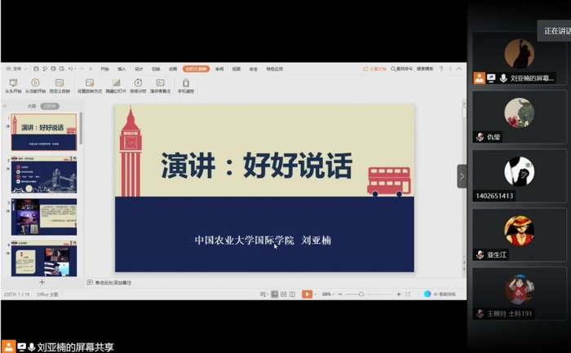571x353 pixels.
Task: Collapse the ribbon with caret arrow
Action: pos(459,68)
